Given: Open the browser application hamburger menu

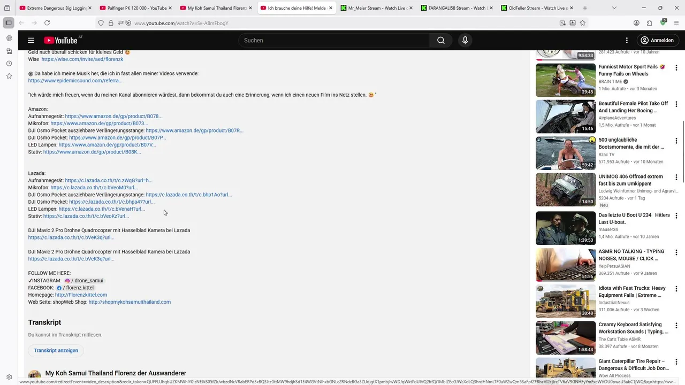Looking at the screenshot, I should coord(676,23).
